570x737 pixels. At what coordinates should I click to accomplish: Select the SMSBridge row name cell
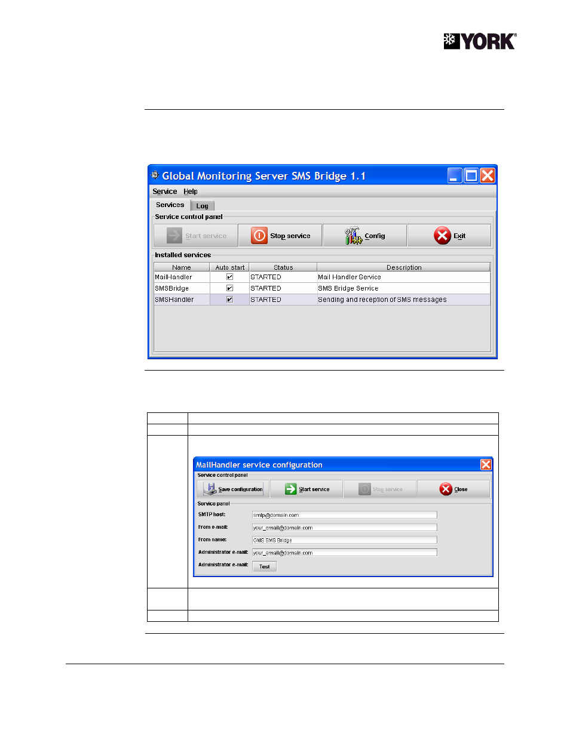[x=182, y=288]
